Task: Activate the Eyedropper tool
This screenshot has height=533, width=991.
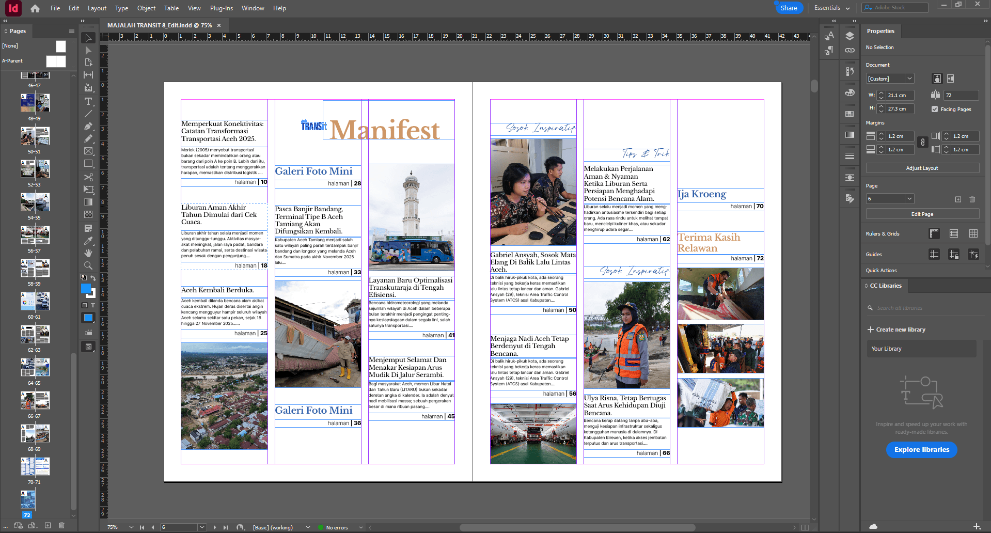Action: coord(88,241)
